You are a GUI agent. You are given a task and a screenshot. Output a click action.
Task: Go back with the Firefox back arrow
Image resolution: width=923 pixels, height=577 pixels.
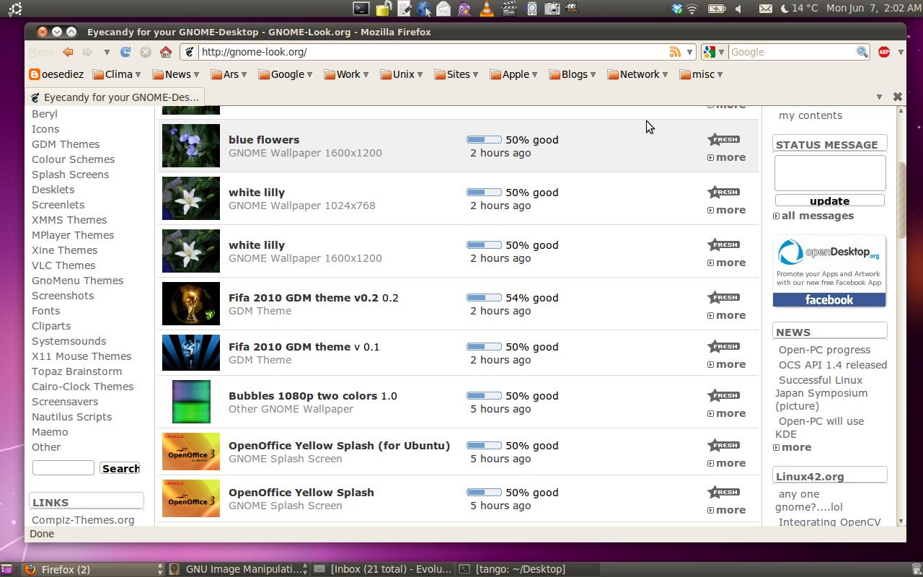(x=68, y=52)
